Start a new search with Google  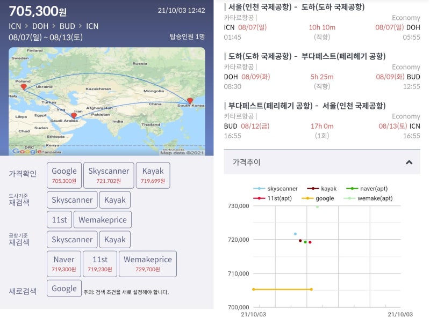coord(64,288)
